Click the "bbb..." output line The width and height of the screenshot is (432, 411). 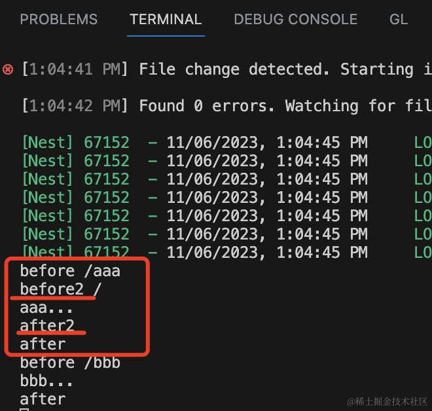pyautogui.click(x=47, y=380)
